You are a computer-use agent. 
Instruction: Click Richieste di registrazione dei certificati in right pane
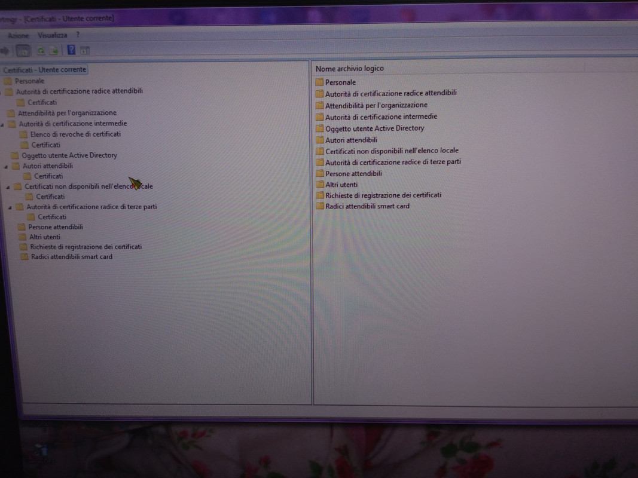pyautogui.click(x=383, y=195)
